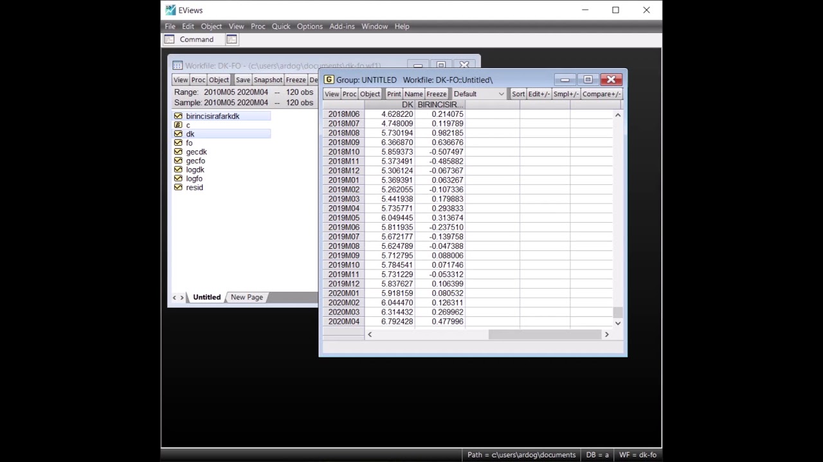The height and width of the screenshot is (462, 823).
Task: Maximize the Group UNTITLED window
Action: coord(588,80)
